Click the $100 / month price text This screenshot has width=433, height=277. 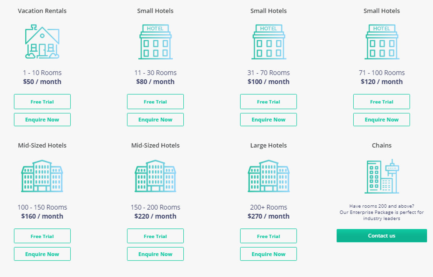click(268, 81)
